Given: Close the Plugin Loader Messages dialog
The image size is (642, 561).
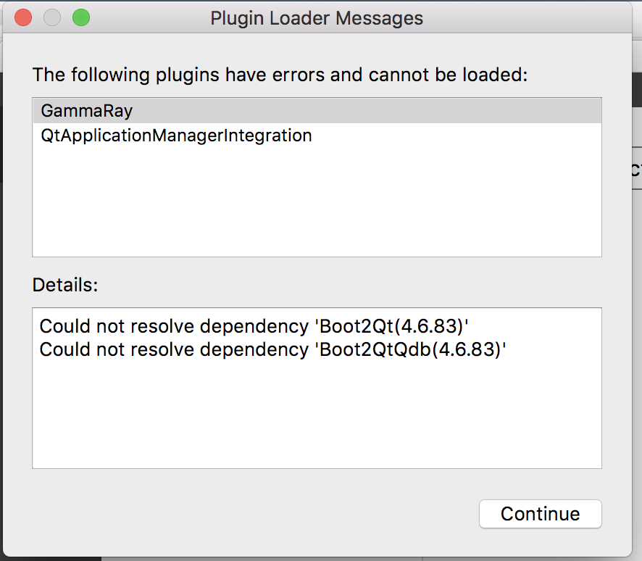Looking at the screenshot, I should point(23,18).
